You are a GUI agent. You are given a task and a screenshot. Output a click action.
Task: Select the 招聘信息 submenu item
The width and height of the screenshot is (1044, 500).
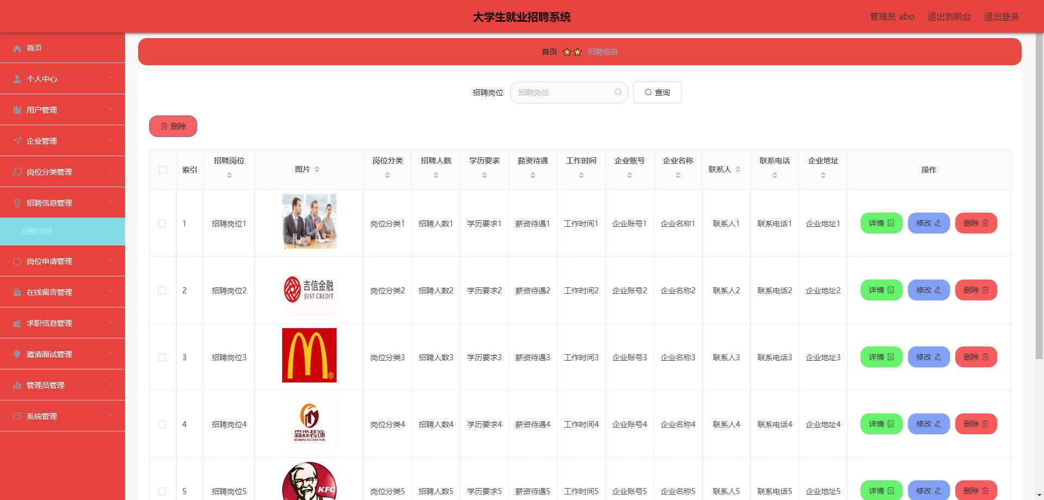click(63, 231)
